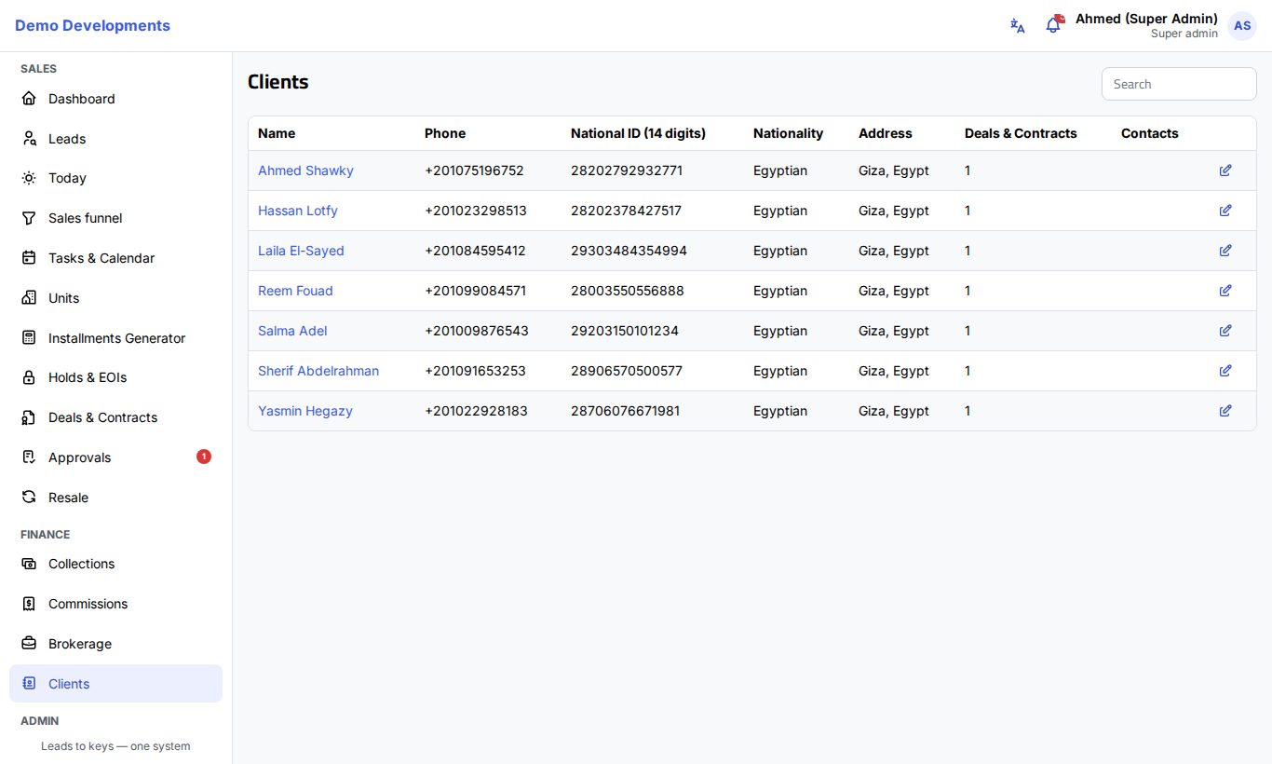The height and width of the screenshot is (764, 1272).
Task: Navigate to Brokerage
Action: pos(115,644)
